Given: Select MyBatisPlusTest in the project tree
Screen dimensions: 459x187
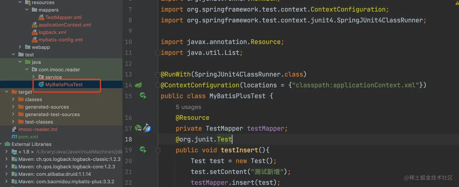Looking at the screenshot, I should [x=64, y=84].
